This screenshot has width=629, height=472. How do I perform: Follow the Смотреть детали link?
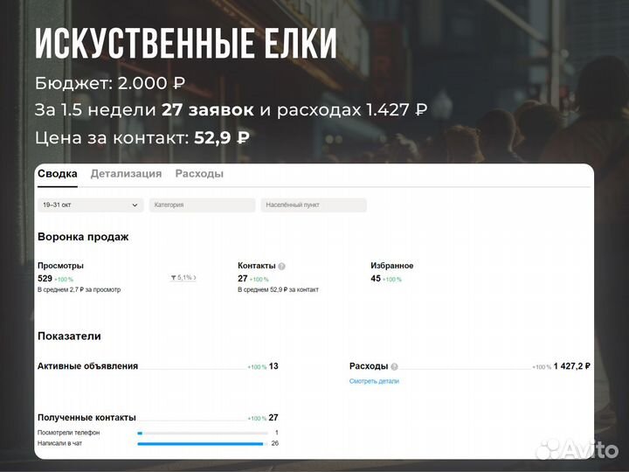pyautogui.click(x=374, y=381)
